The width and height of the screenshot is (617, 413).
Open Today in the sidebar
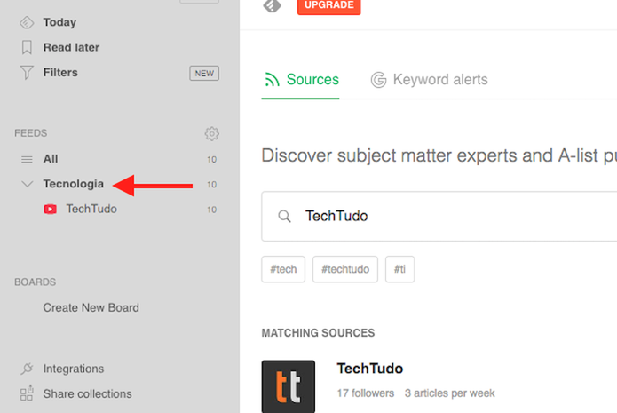[x=59, y=22]
